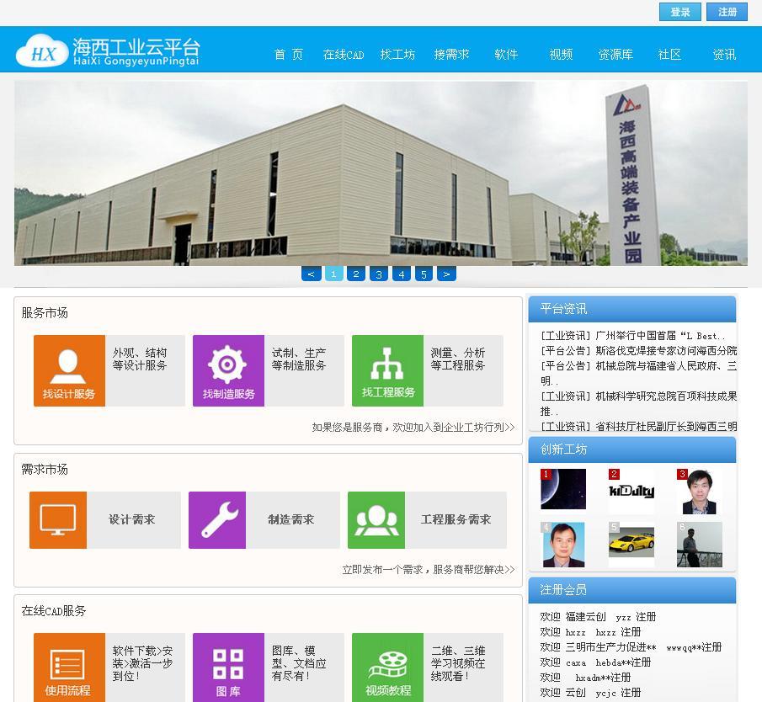Select the 找工程服务 hierarchy icon tile
This screenshot has width=762, height=702.
tap(387, 370)
